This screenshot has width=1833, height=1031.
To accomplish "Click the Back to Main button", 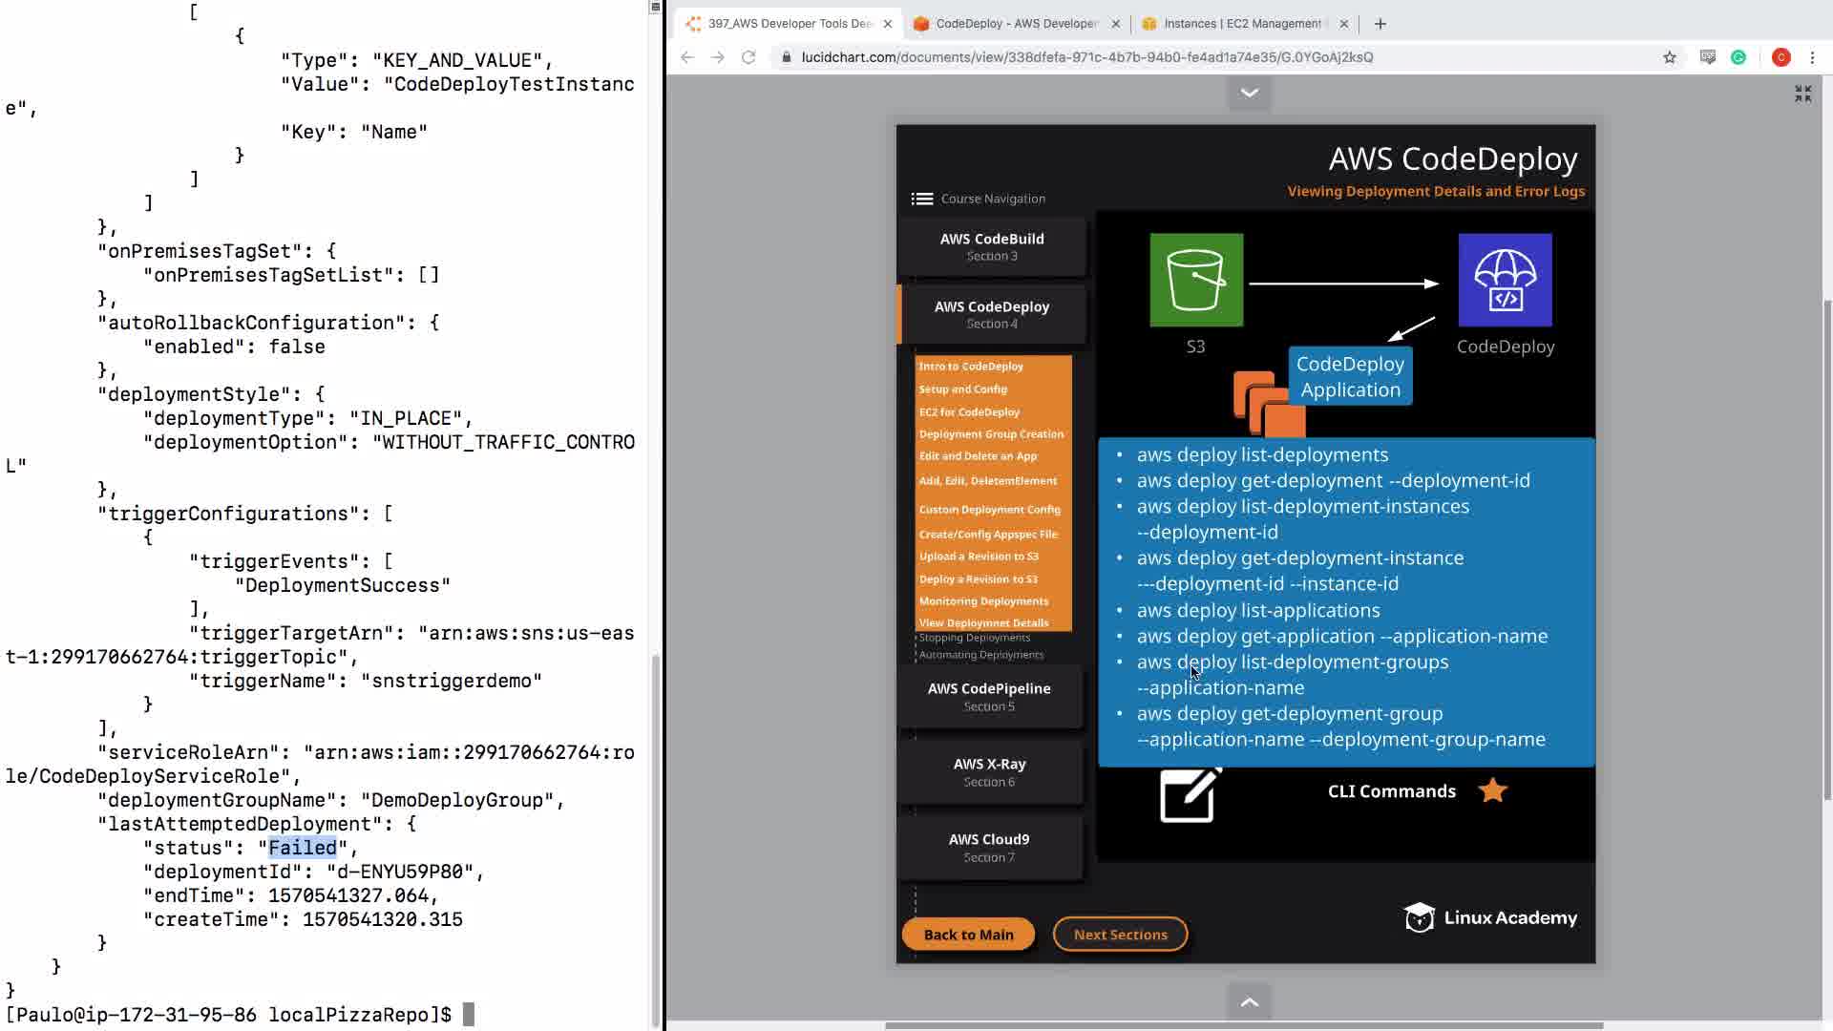I will (x=968, y=935).
